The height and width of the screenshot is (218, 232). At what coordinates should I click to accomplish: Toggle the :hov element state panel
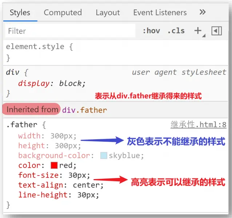[151, 31]
